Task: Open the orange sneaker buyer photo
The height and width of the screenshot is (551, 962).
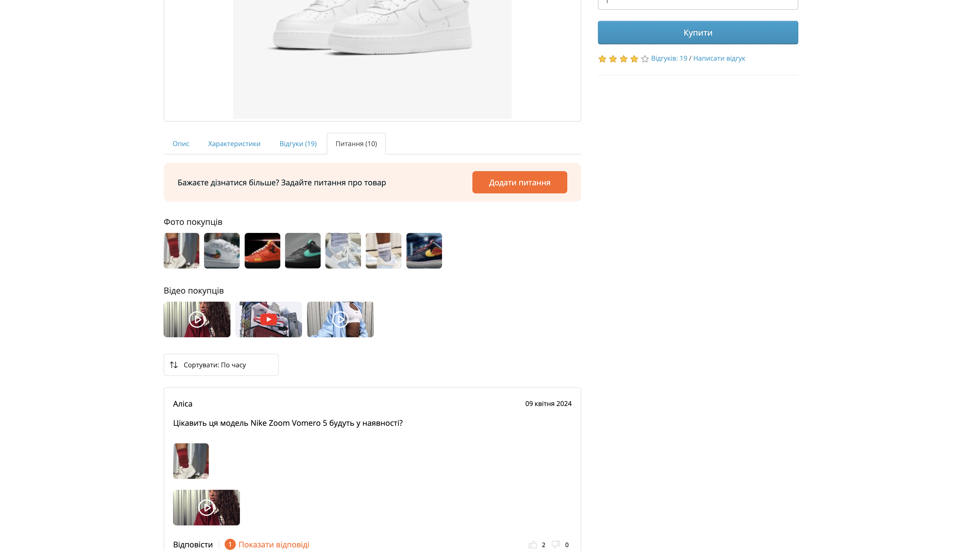Action: click(262, 250)
